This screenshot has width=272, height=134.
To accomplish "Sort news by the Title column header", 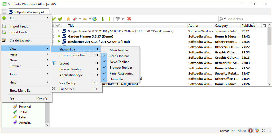I will tap(127, 26).
